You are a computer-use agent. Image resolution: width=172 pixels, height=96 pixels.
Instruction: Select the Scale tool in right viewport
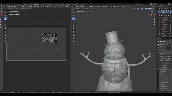(x=74, y=25)
